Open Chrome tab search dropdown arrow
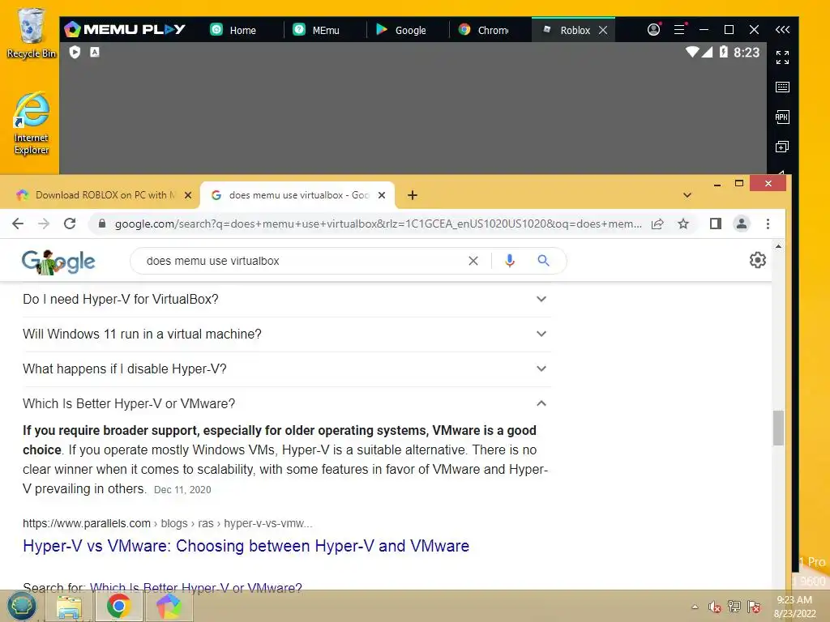 coord(687,195)
